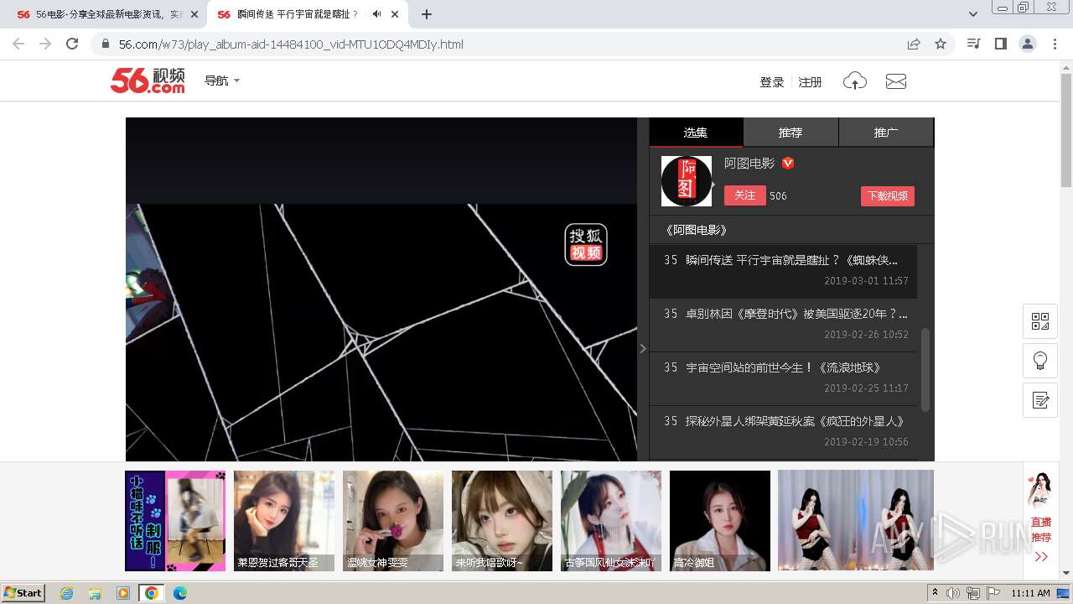This screenshot has width=1073, height=604.
Task: Open the QR code sidebar icon
Action: (1040, 321)
